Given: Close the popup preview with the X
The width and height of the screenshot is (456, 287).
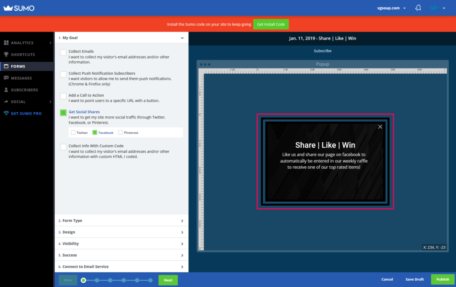Looking at the screenshot, I should tap(380, 127).
